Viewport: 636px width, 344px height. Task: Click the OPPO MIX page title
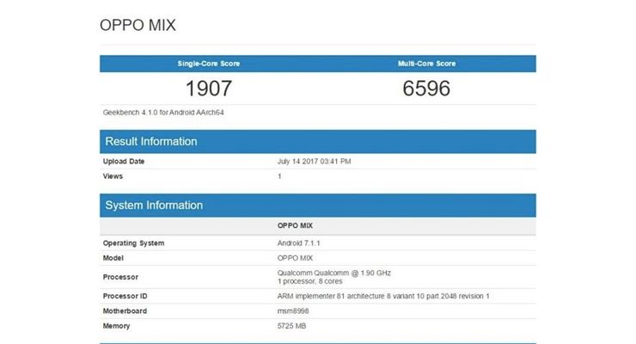click(138, 25)
